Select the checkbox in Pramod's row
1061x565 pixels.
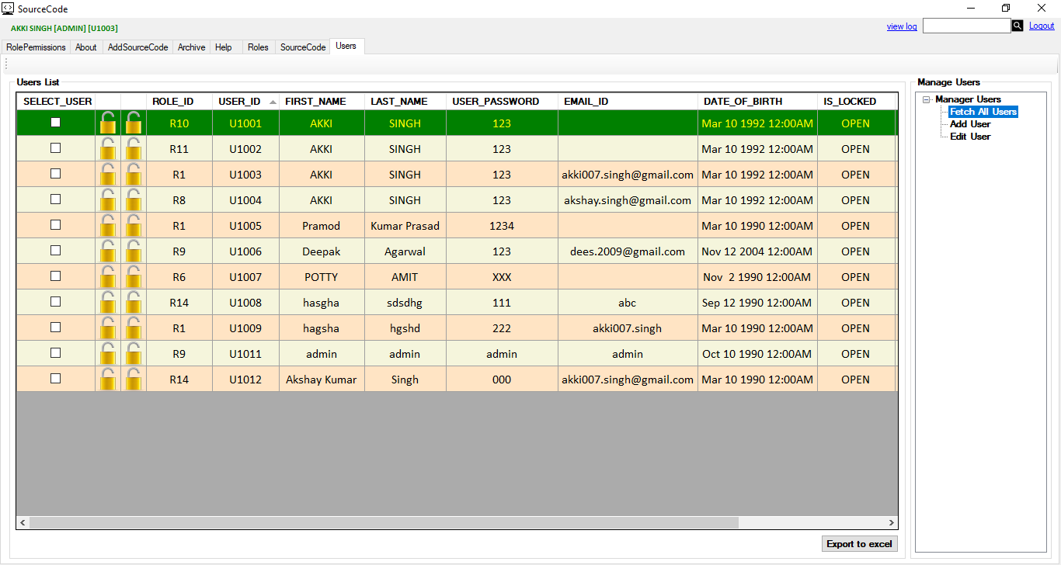click(x=55, y=224)
